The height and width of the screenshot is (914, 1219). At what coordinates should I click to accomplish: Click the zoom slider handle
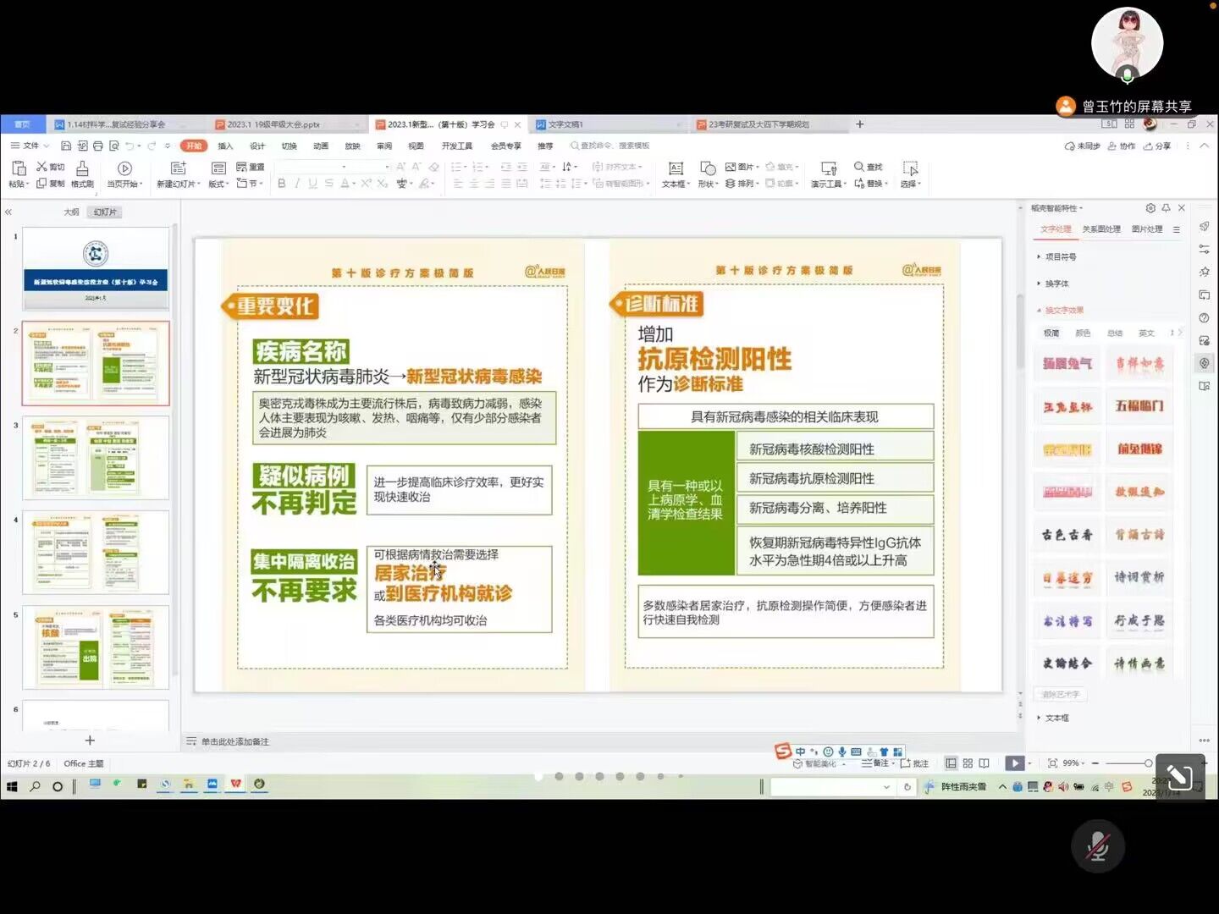coord(1148,763)
